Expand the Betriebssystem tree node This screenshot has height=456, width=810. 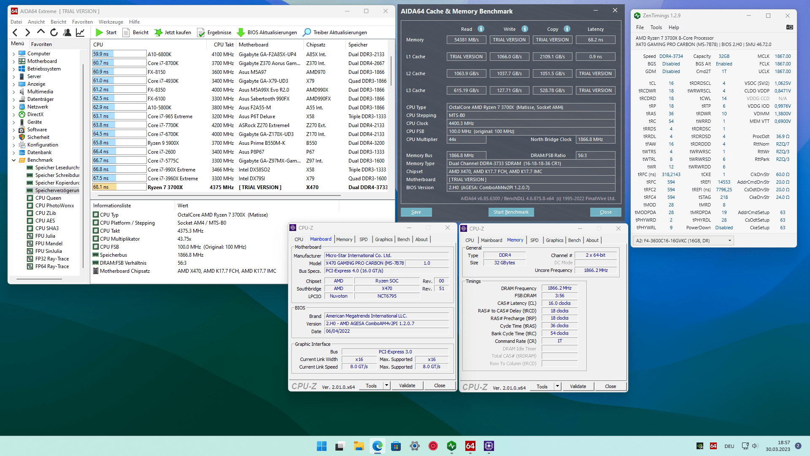point(13,69)
